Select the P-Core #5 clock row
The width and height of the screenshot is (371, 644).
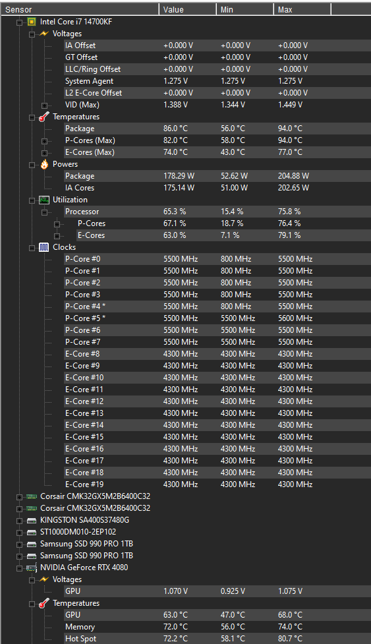click(x=217, y=318)
